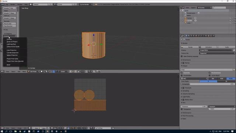This screenshot has width=236, height=133.
Task: Click RenderLayers row in the outliner
Action: pos(191,13)
